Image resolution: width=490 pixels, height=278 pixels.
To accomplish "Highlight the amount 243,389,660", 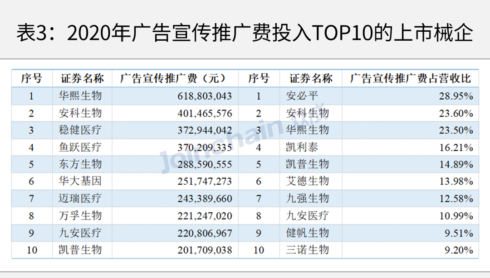I will tap(205, 199).
